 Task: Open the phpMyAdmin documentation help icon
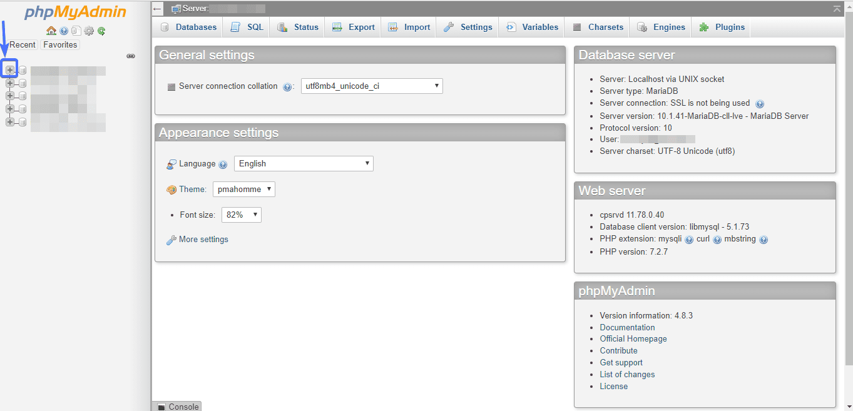click(x=64, y=31)
